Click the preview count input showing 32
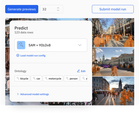Screen dimensions: 139x116 [x=51, y=9]
